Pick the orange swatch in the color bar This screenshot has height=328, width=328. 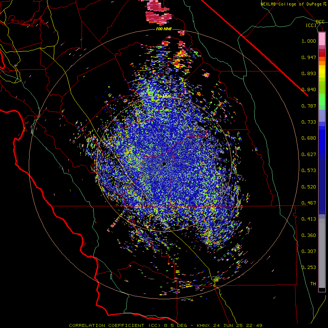tap(322, 63)
